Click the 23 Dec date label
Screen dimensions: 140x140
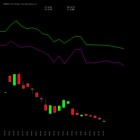pos(94,133)
